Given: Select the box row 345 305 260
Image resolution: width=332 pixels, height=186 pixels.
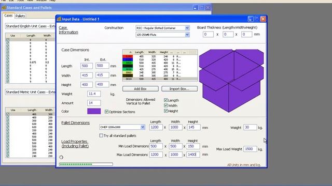Looking at the screenshot, I should pos(160,75).
